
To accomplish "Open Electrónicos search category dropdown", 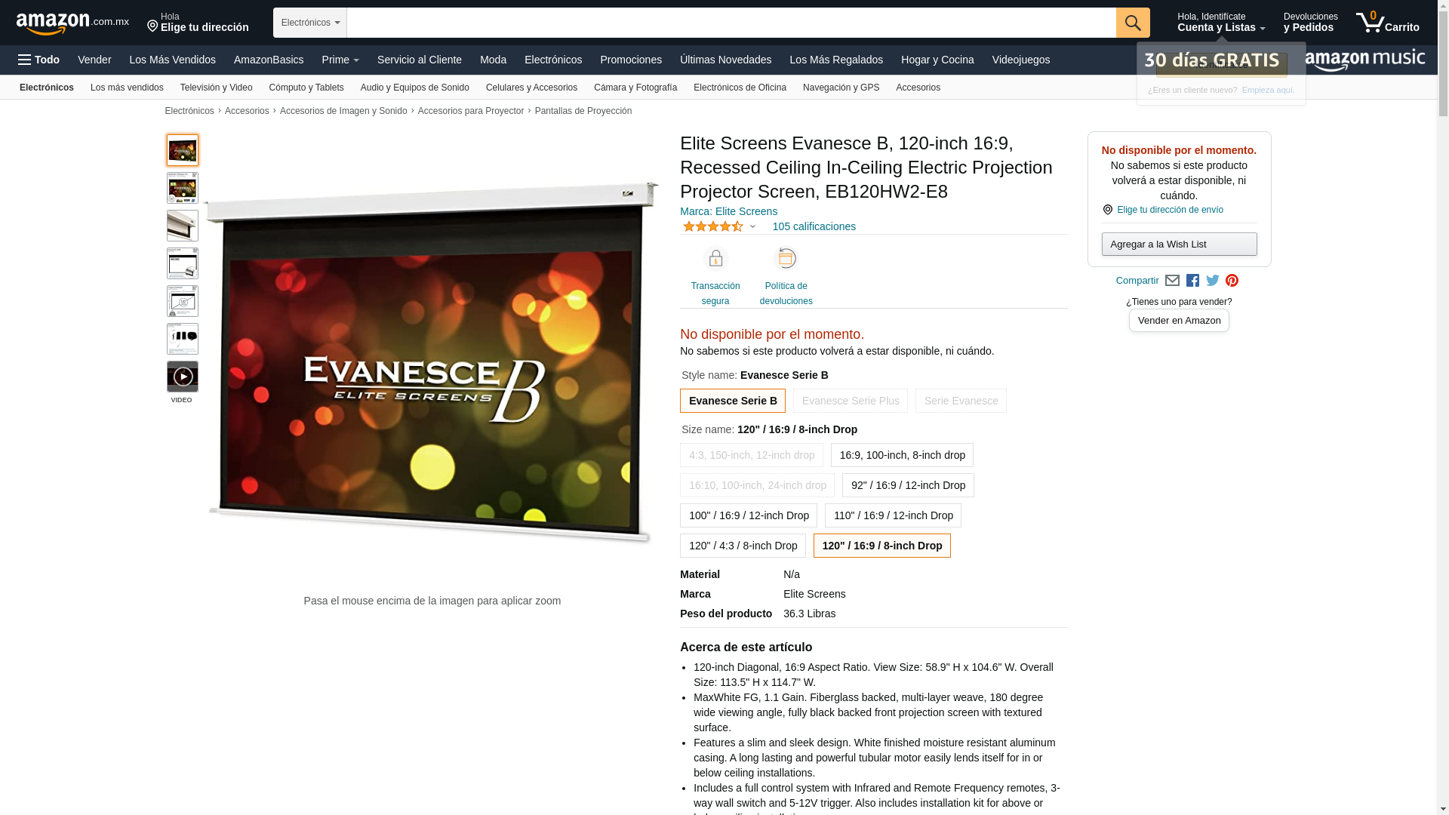I will click(310, 23).
